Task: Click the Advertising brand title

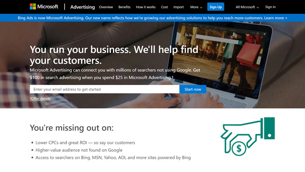Action: [x=83, y=7]
